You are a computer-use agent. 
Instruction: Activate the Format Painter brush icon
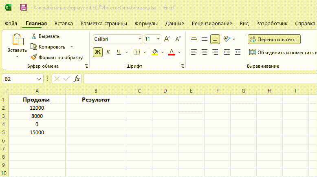point(34,57)
